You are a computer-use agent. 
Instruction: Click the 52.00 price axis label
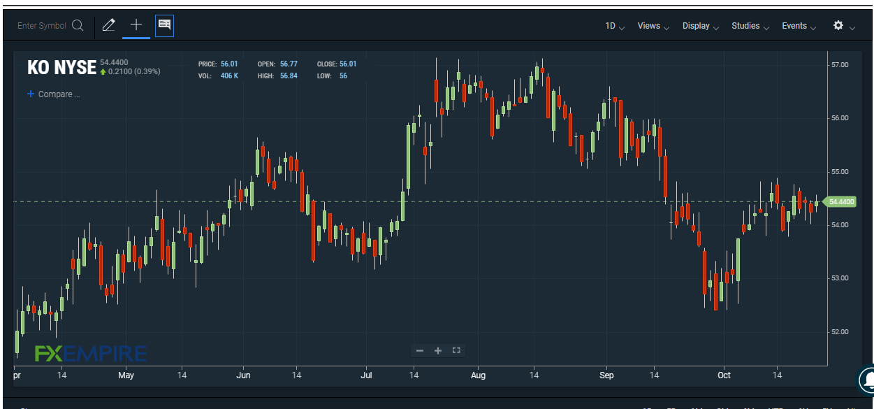[840, 332]
